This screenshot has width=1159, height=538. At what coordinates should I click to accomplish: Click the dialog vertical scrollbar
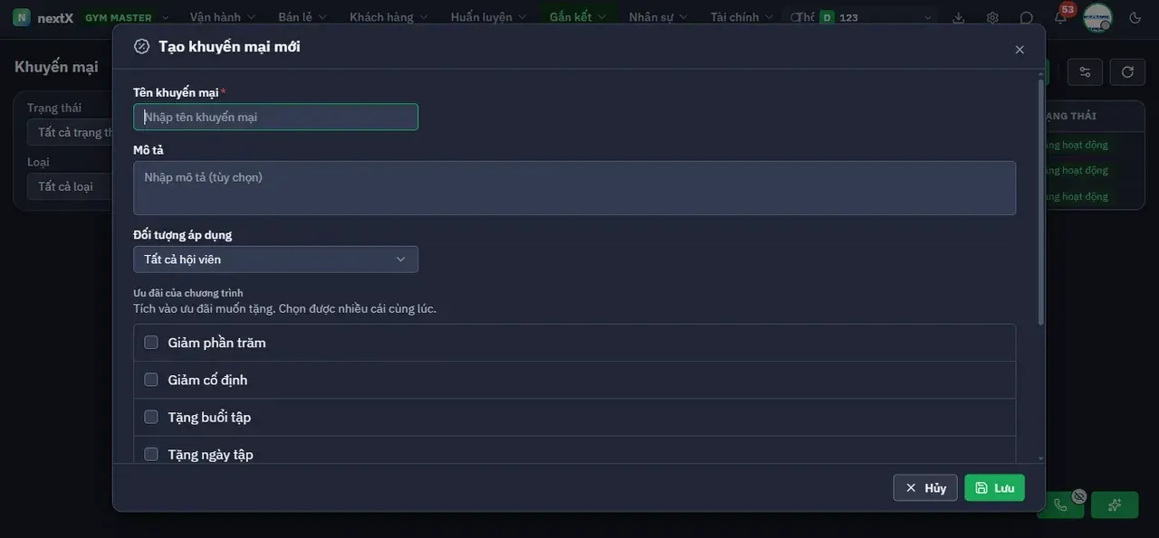pyautogui.click(x=1040, y=203)
